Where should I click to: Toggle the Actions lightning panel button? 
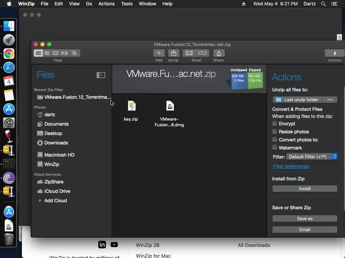[335, 53]
